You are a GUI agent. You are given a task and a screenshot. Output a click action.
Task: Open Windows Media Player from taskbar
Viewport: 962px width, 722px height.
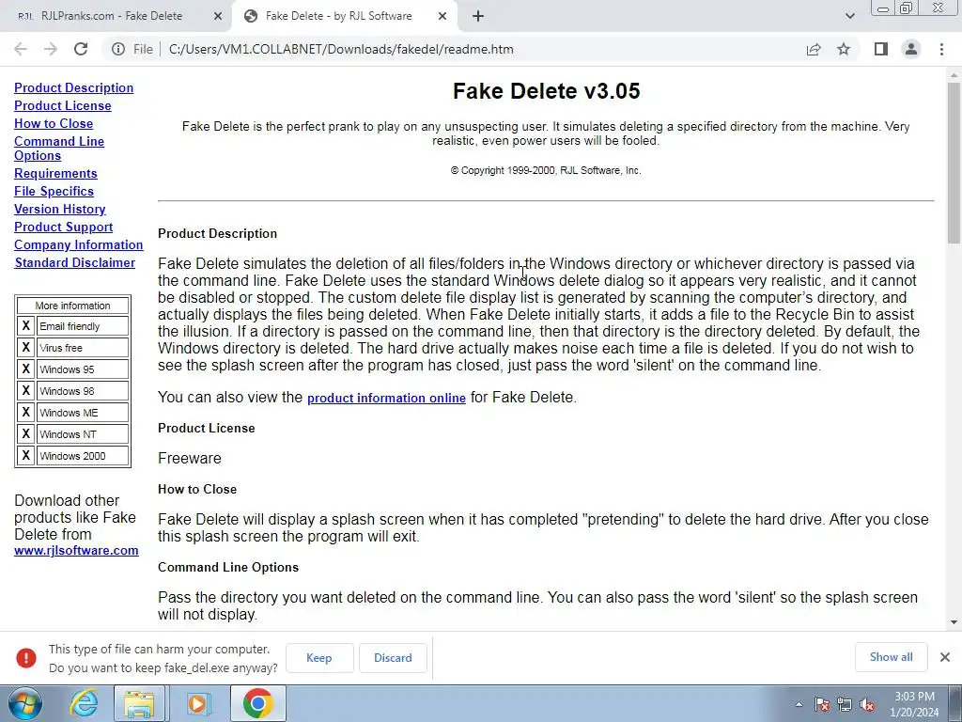pos(197,703)
